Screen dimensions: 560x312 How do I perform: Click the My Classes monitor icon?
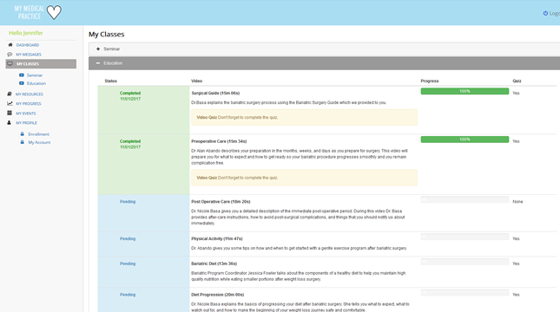10,64
